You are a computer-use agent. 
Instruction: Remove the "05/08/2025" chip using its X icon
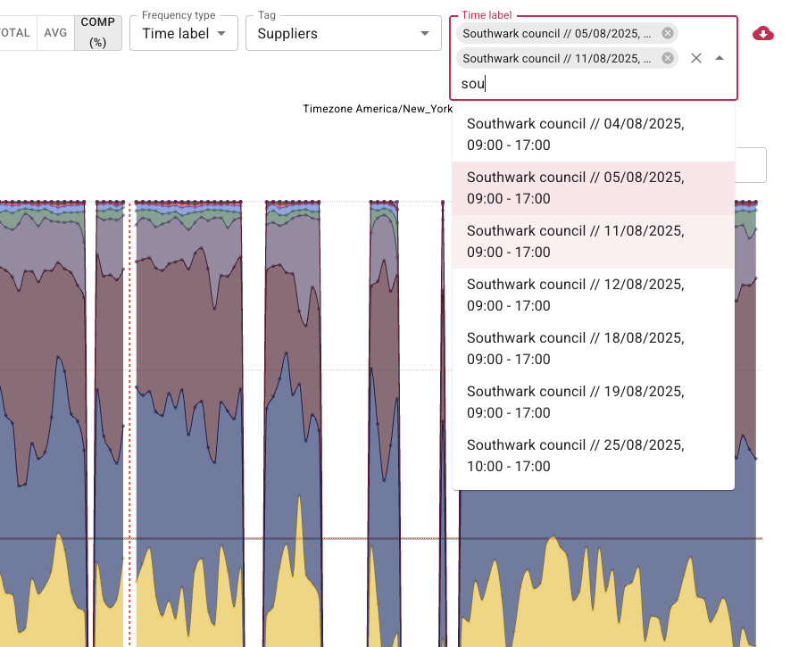667,32
